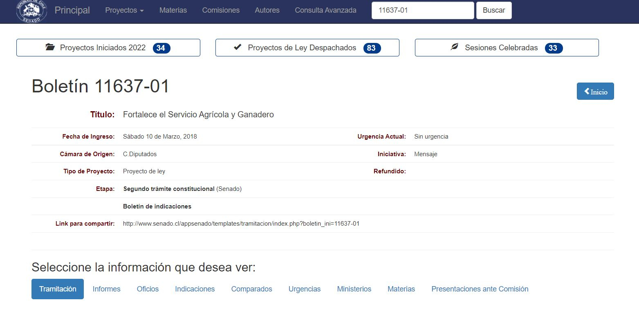Image resolution: width=639 pixels, height=316 pixels.
Task: Click the 34 badge counter
Action: pos(161,48)
